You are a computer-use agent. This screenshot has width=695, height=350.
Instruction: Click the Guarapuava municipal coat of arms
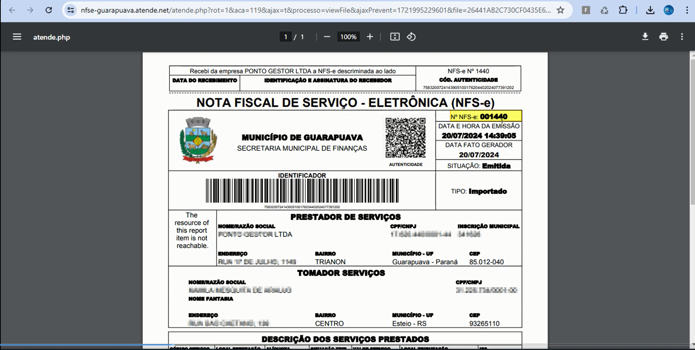pos(198,140)
